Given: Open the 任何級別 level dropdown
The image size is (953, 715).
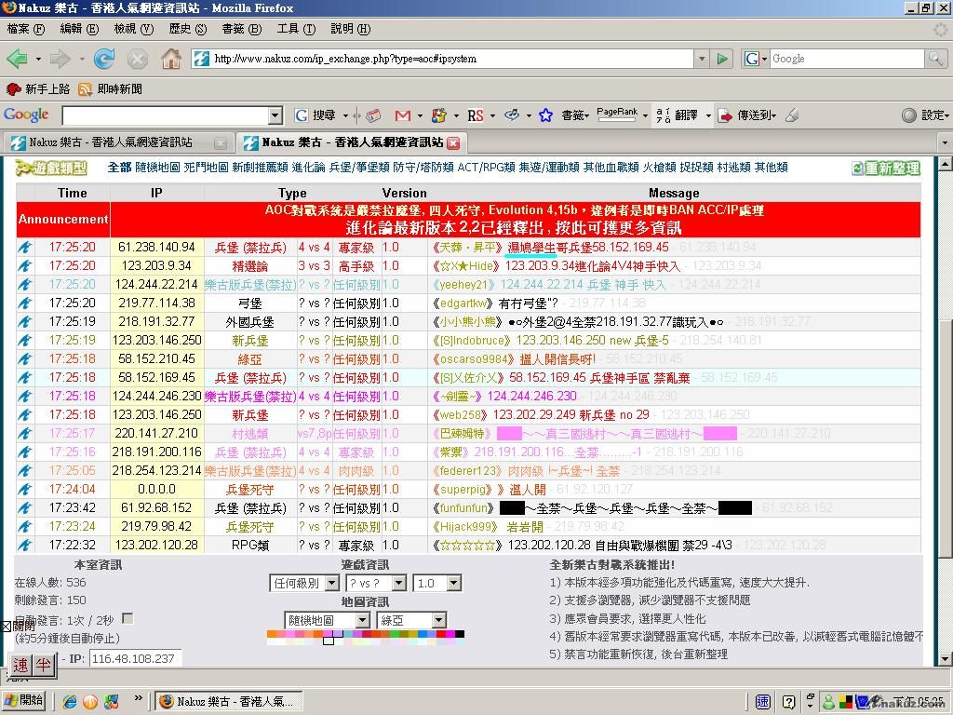Looking at the screenshot, I should coord(306,583).
